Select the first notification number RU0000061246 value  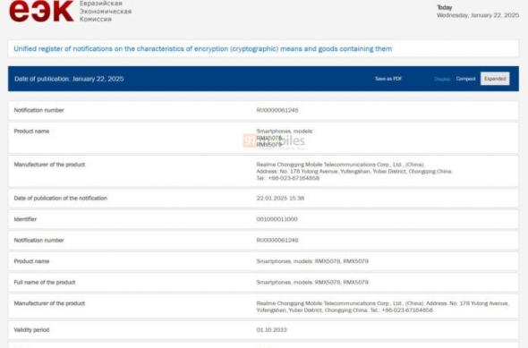pos(277,110)
